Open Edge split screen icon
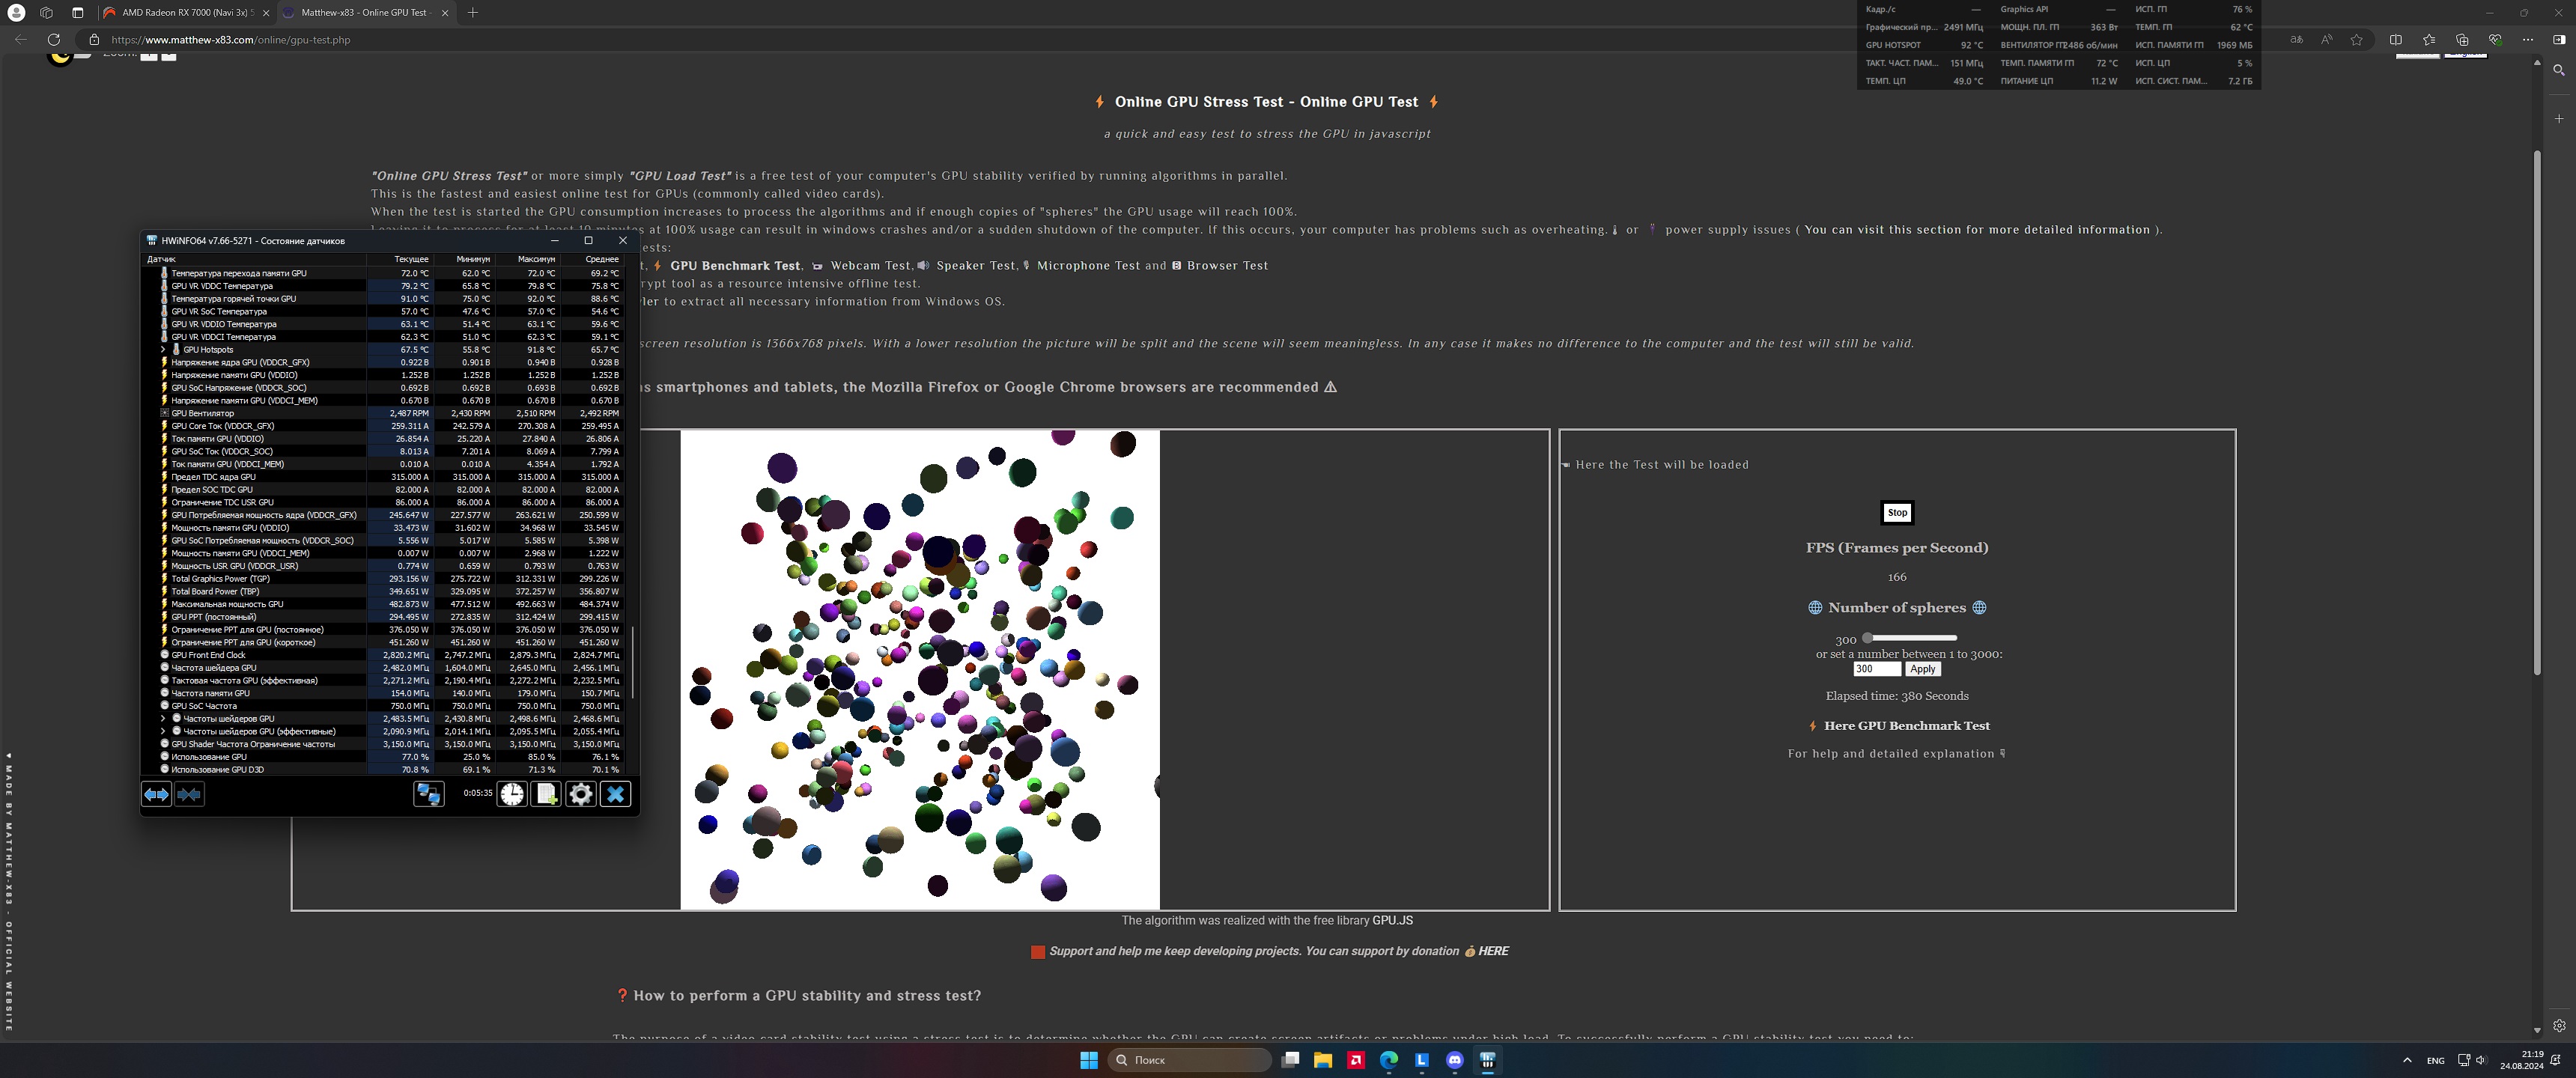Viewport: 2576px width, 1078px height. click(x=2395, y=40)
